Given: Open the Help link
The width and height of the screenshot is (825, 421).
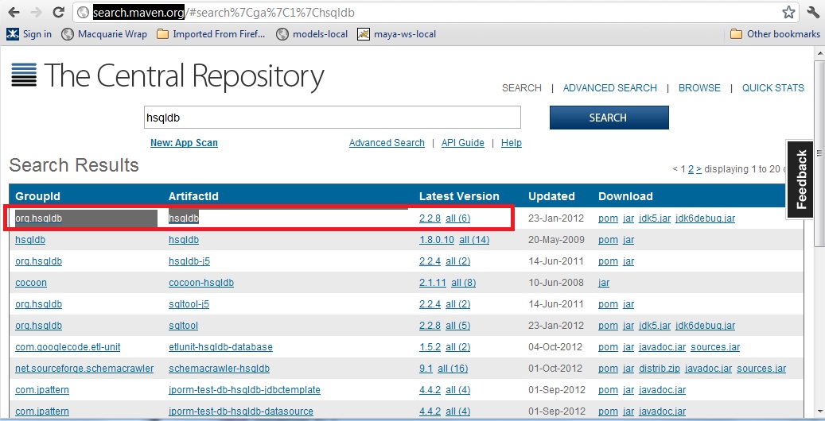Looking at the screenshot, I should click(512, 143).
